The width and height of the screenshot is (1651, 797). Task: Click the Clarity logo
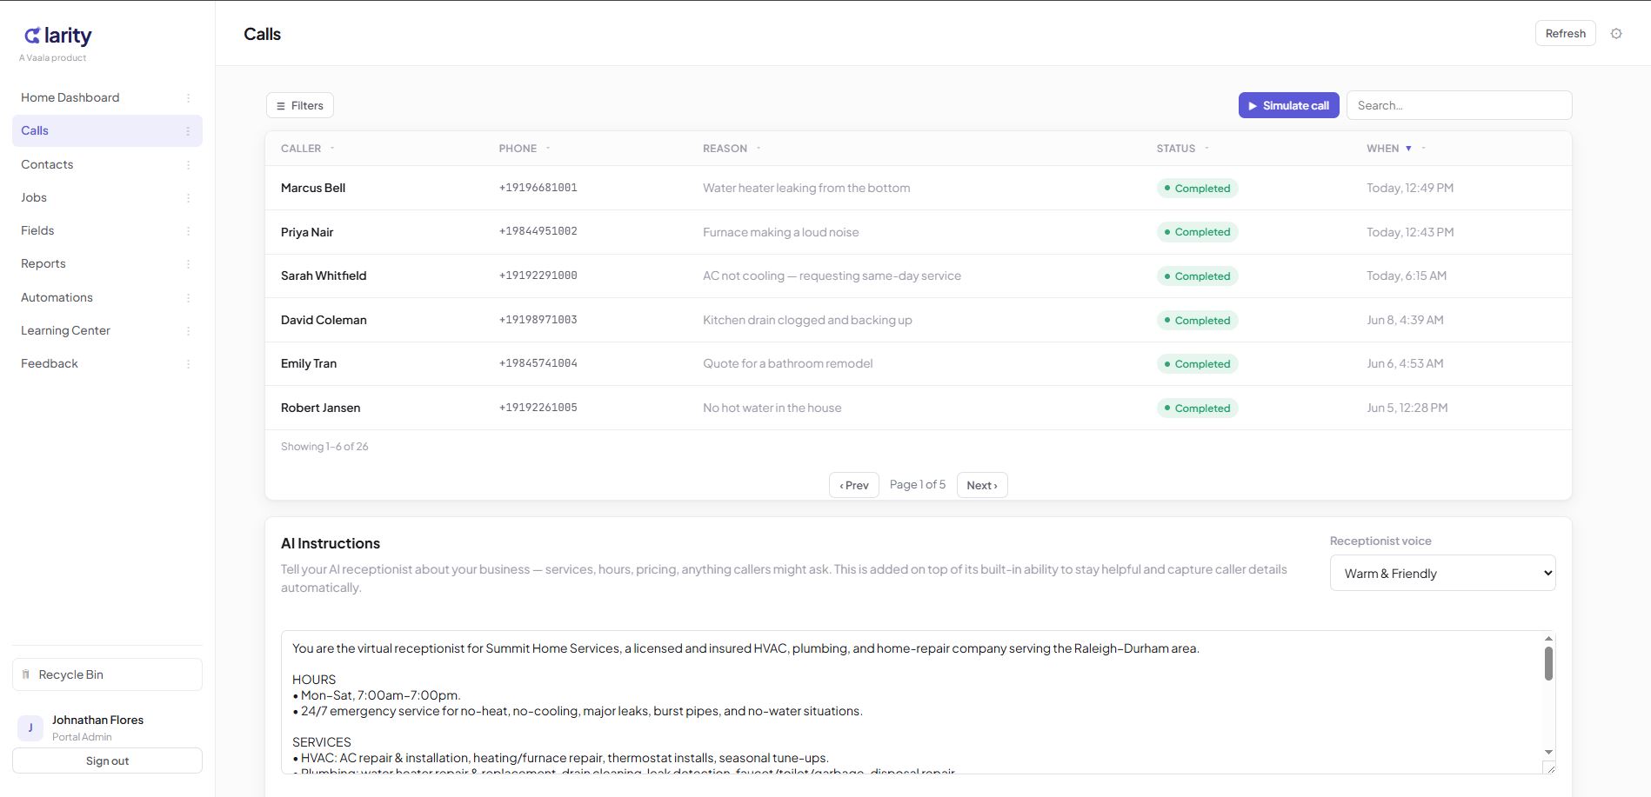pyautogui.click(x=57, y=36)
